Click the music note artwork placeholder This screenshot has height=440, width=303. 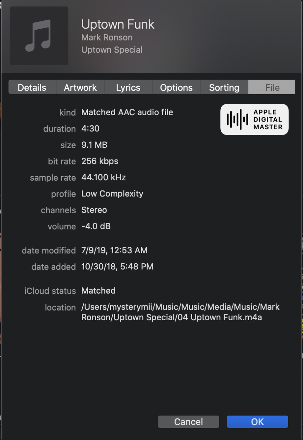39,36
